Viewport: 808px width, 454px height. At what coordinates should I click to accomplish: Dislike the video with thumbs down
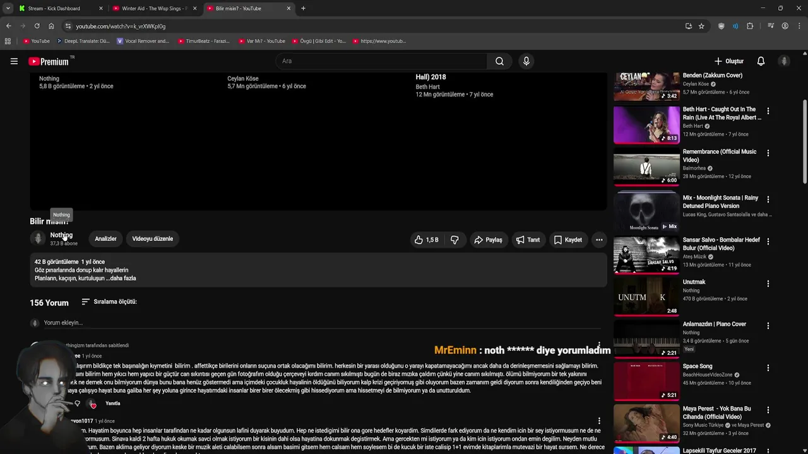pyautogui.click(x=454, y=240)
